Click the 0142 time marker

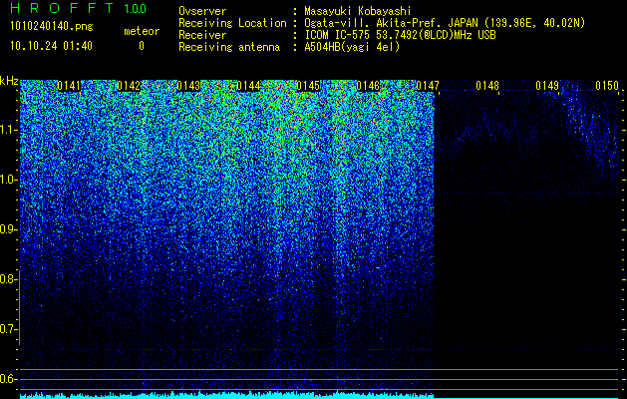click(129, 86)
